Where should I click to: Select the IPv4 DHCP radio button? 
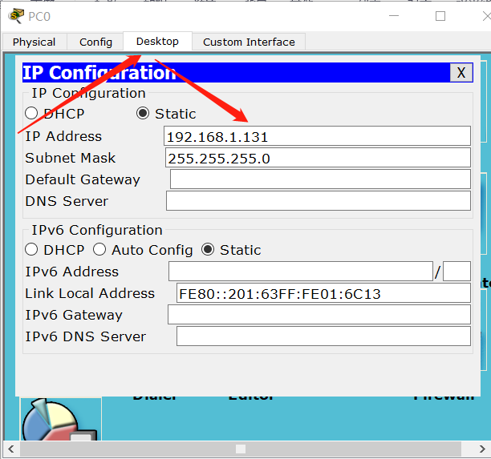tap(31, 113)
